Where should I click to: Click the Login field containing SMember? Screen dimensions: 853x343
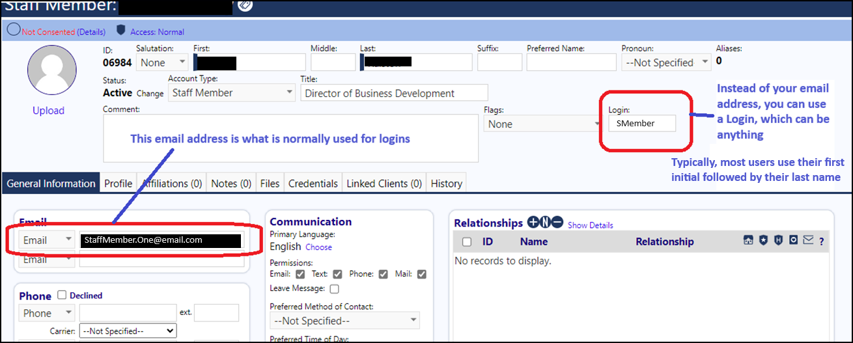pos(642,123)
